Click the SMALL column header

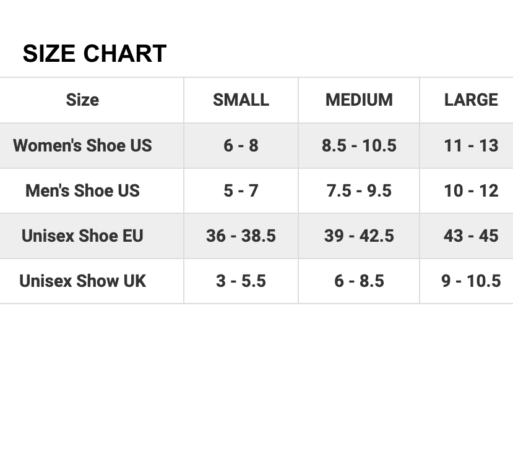pyautogui.click(x=241, y=100)
